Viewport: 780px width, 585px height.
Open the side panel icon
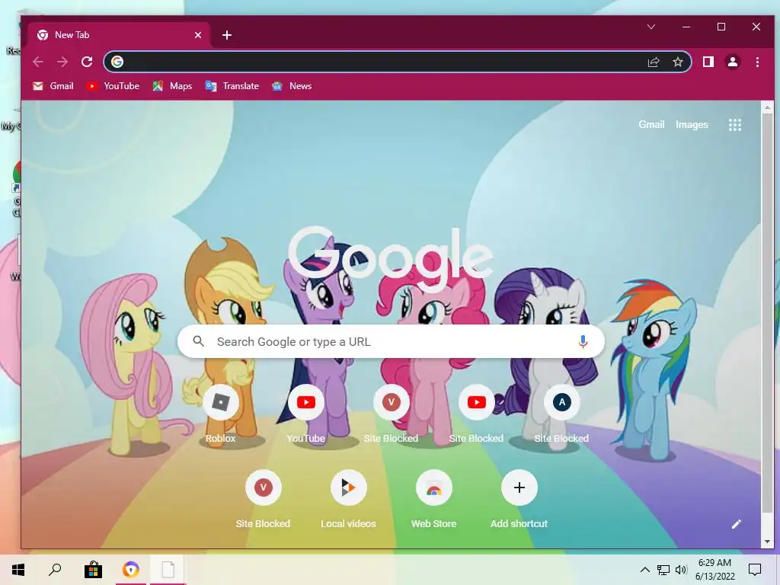coord(708,62)
